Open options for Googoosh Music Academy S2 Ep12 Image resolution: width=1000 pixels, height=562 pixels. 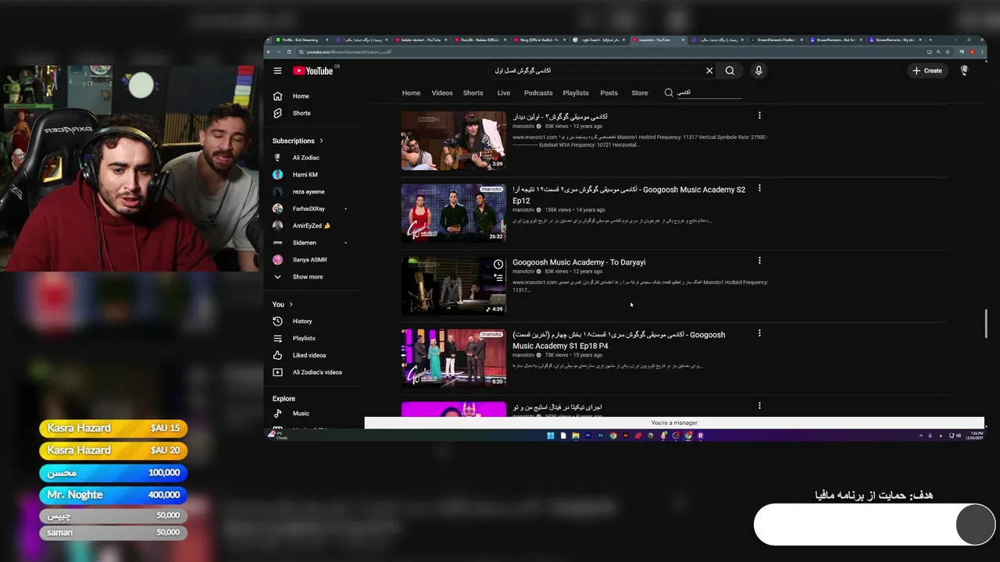[759, 188]
